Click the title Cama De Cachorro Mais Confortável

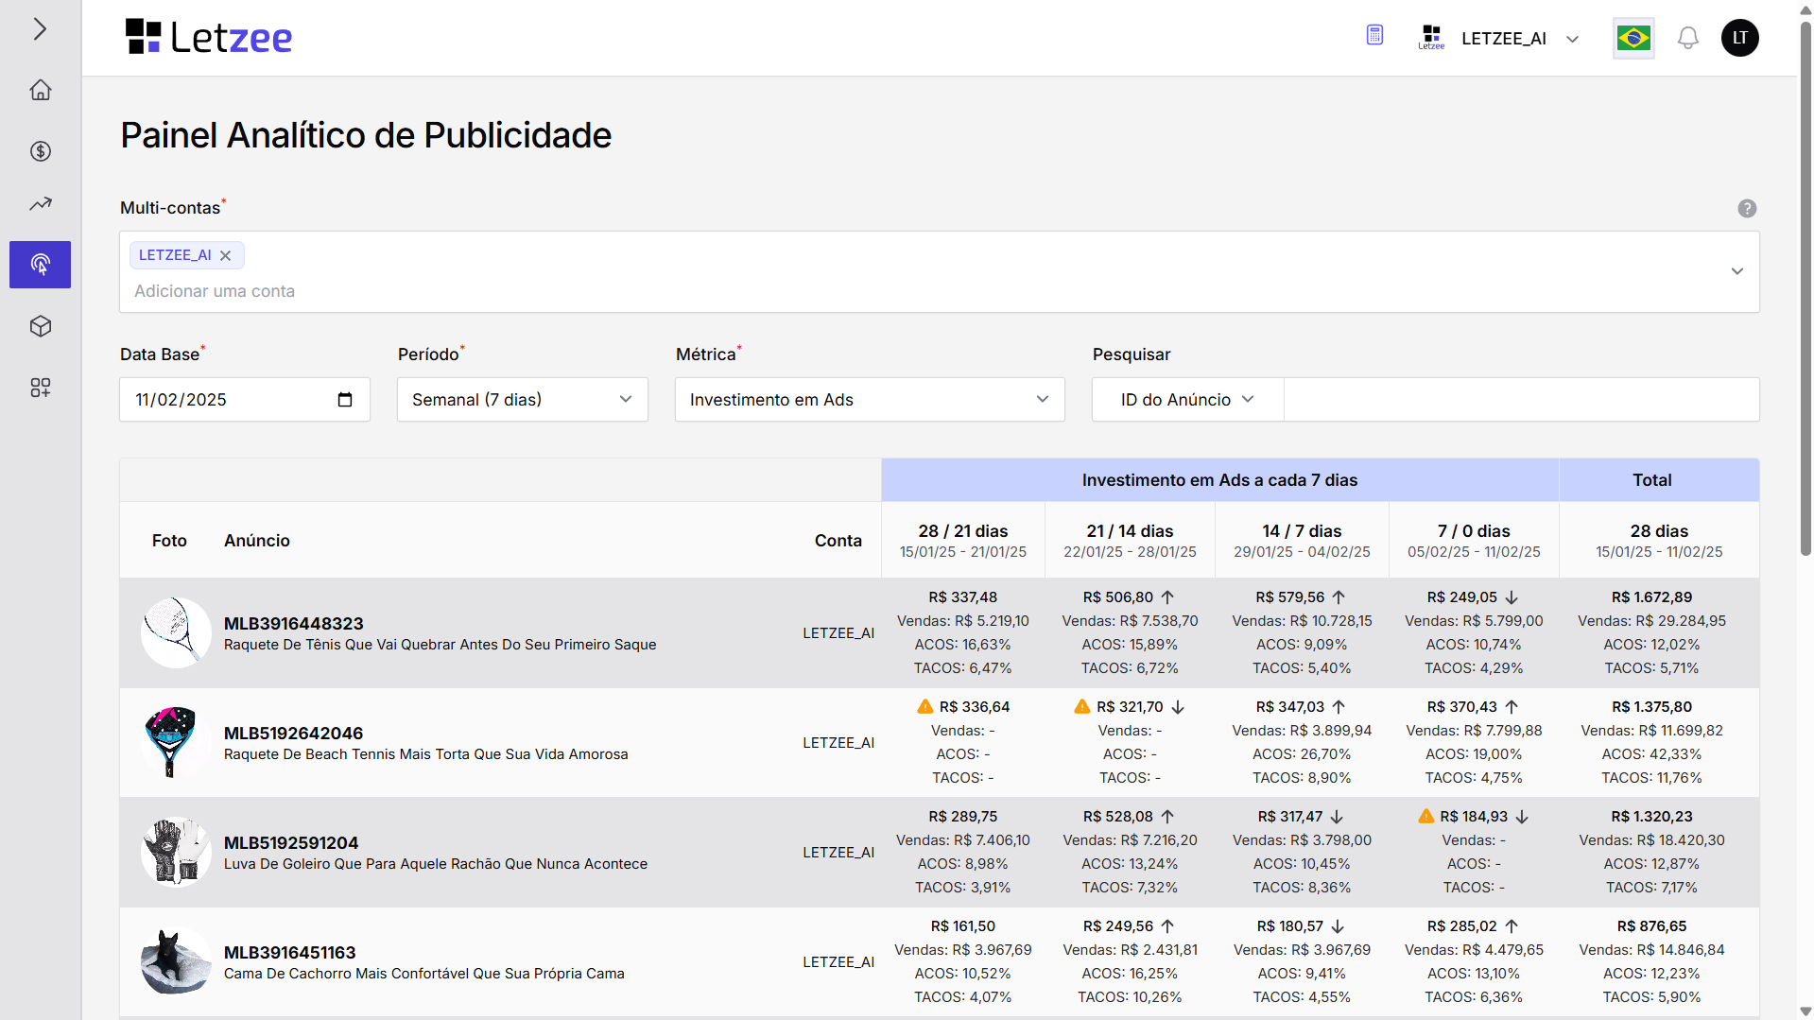click(x=424, y=974)
